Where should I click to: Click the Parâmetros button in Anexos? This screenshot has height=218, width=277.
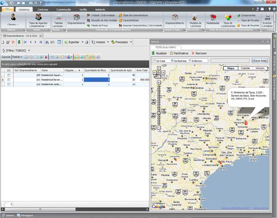point(179,53)
